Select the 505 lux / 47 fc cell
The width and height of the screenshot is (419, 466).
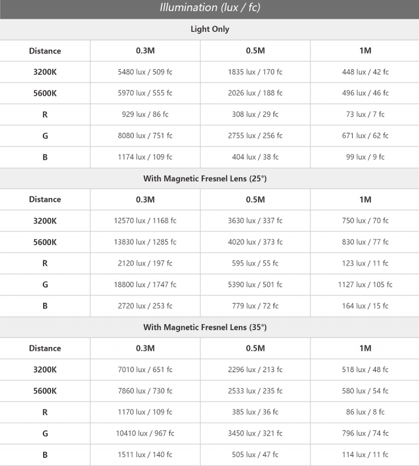pyautogui.click(x=255, y=455)
